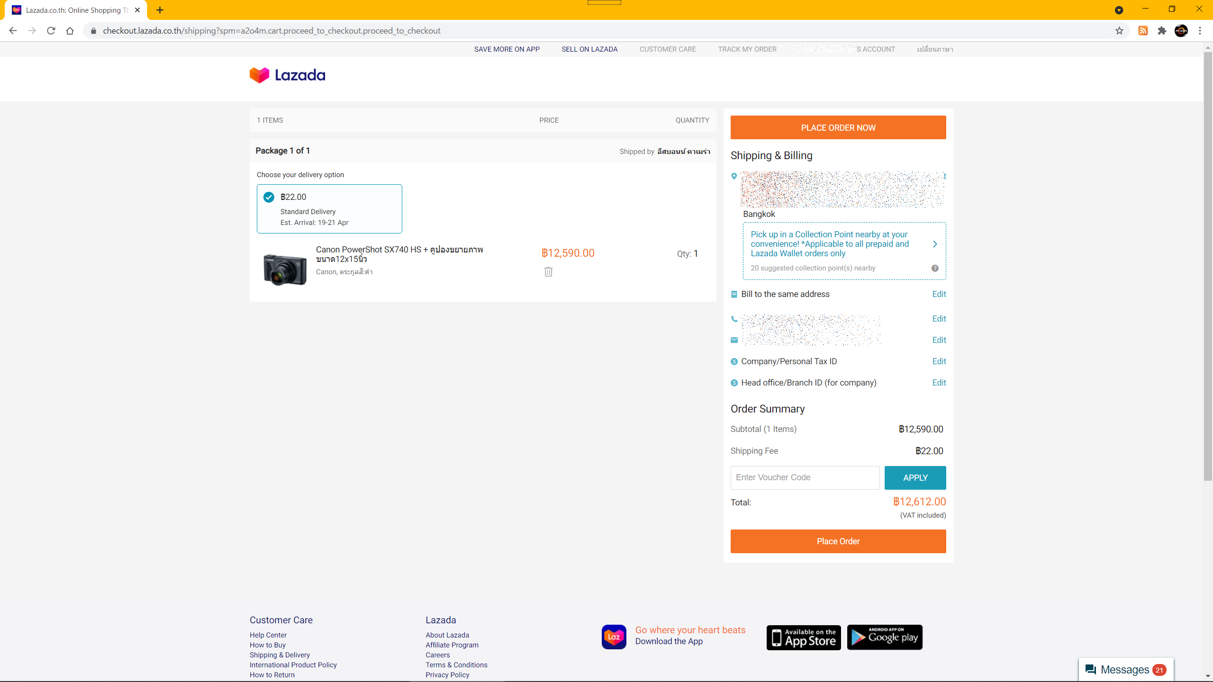Click the Bill to the same address icon
The image size is (1213, 682).
(x=734, y=294)
